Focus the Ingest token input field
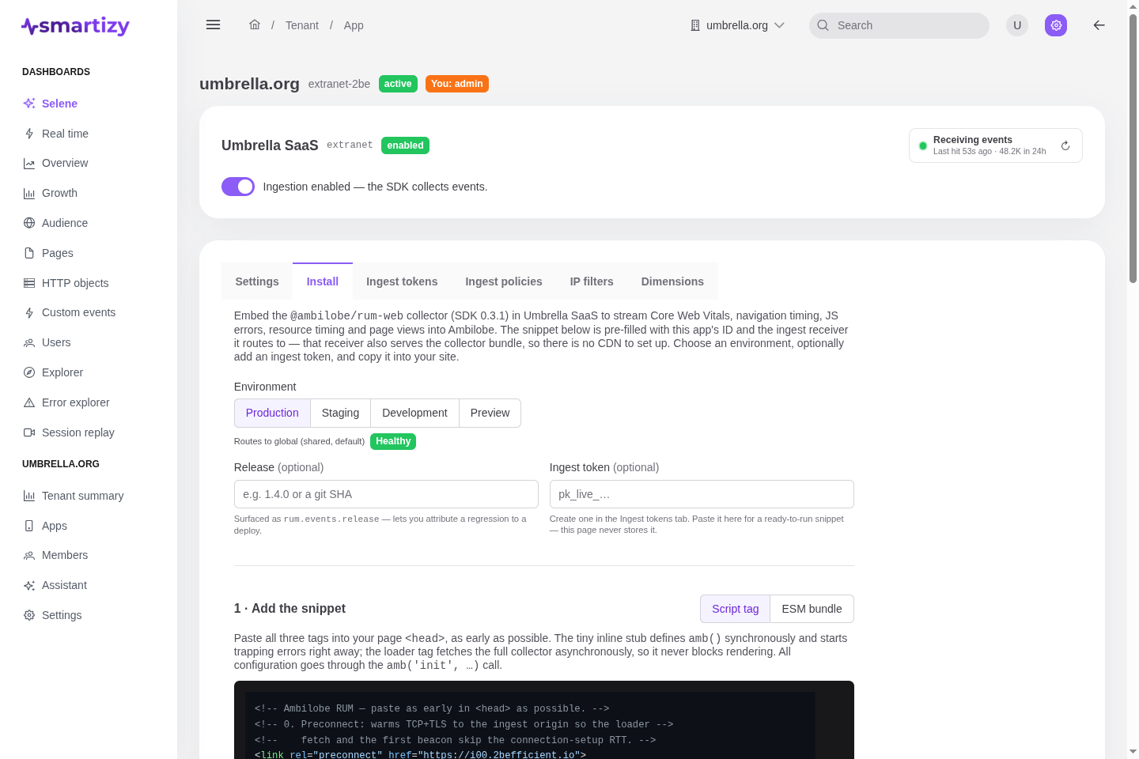Viewport: 1139px width, 759px height. (x=702, y=494)
